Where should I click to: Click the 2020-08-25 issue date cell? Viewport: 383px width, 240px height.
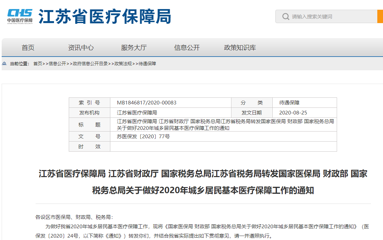pyautogui.click(x=304, y=113)
